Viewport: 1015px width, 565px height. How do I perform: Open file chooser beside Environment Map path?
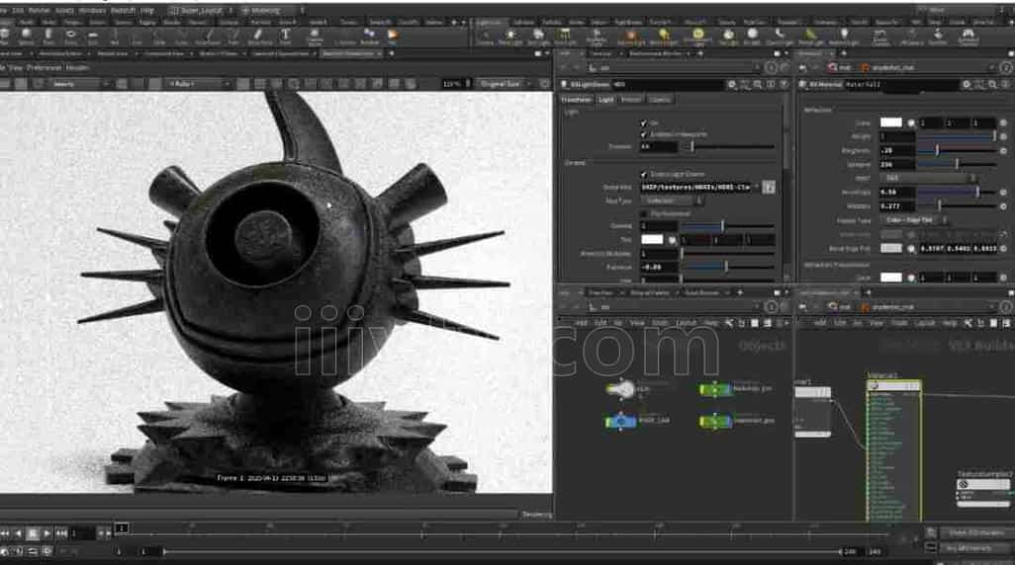pos(769,188)
